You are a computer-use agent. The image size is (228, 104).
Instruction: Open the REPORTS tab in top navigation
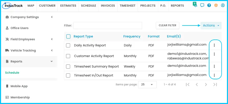[x=178, y=6]
